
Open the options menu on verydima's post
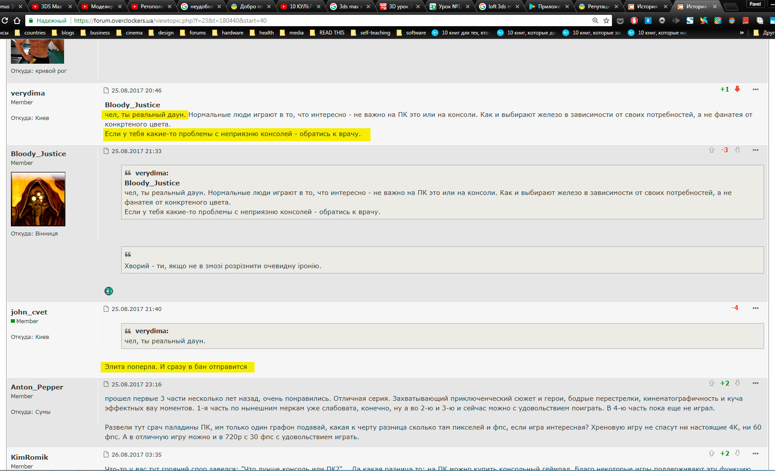[755, 89]
